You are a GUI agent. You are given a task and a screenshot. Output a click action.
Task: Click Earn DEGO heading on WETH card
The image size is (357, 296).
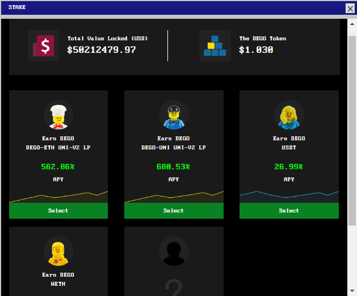(58, 275)
